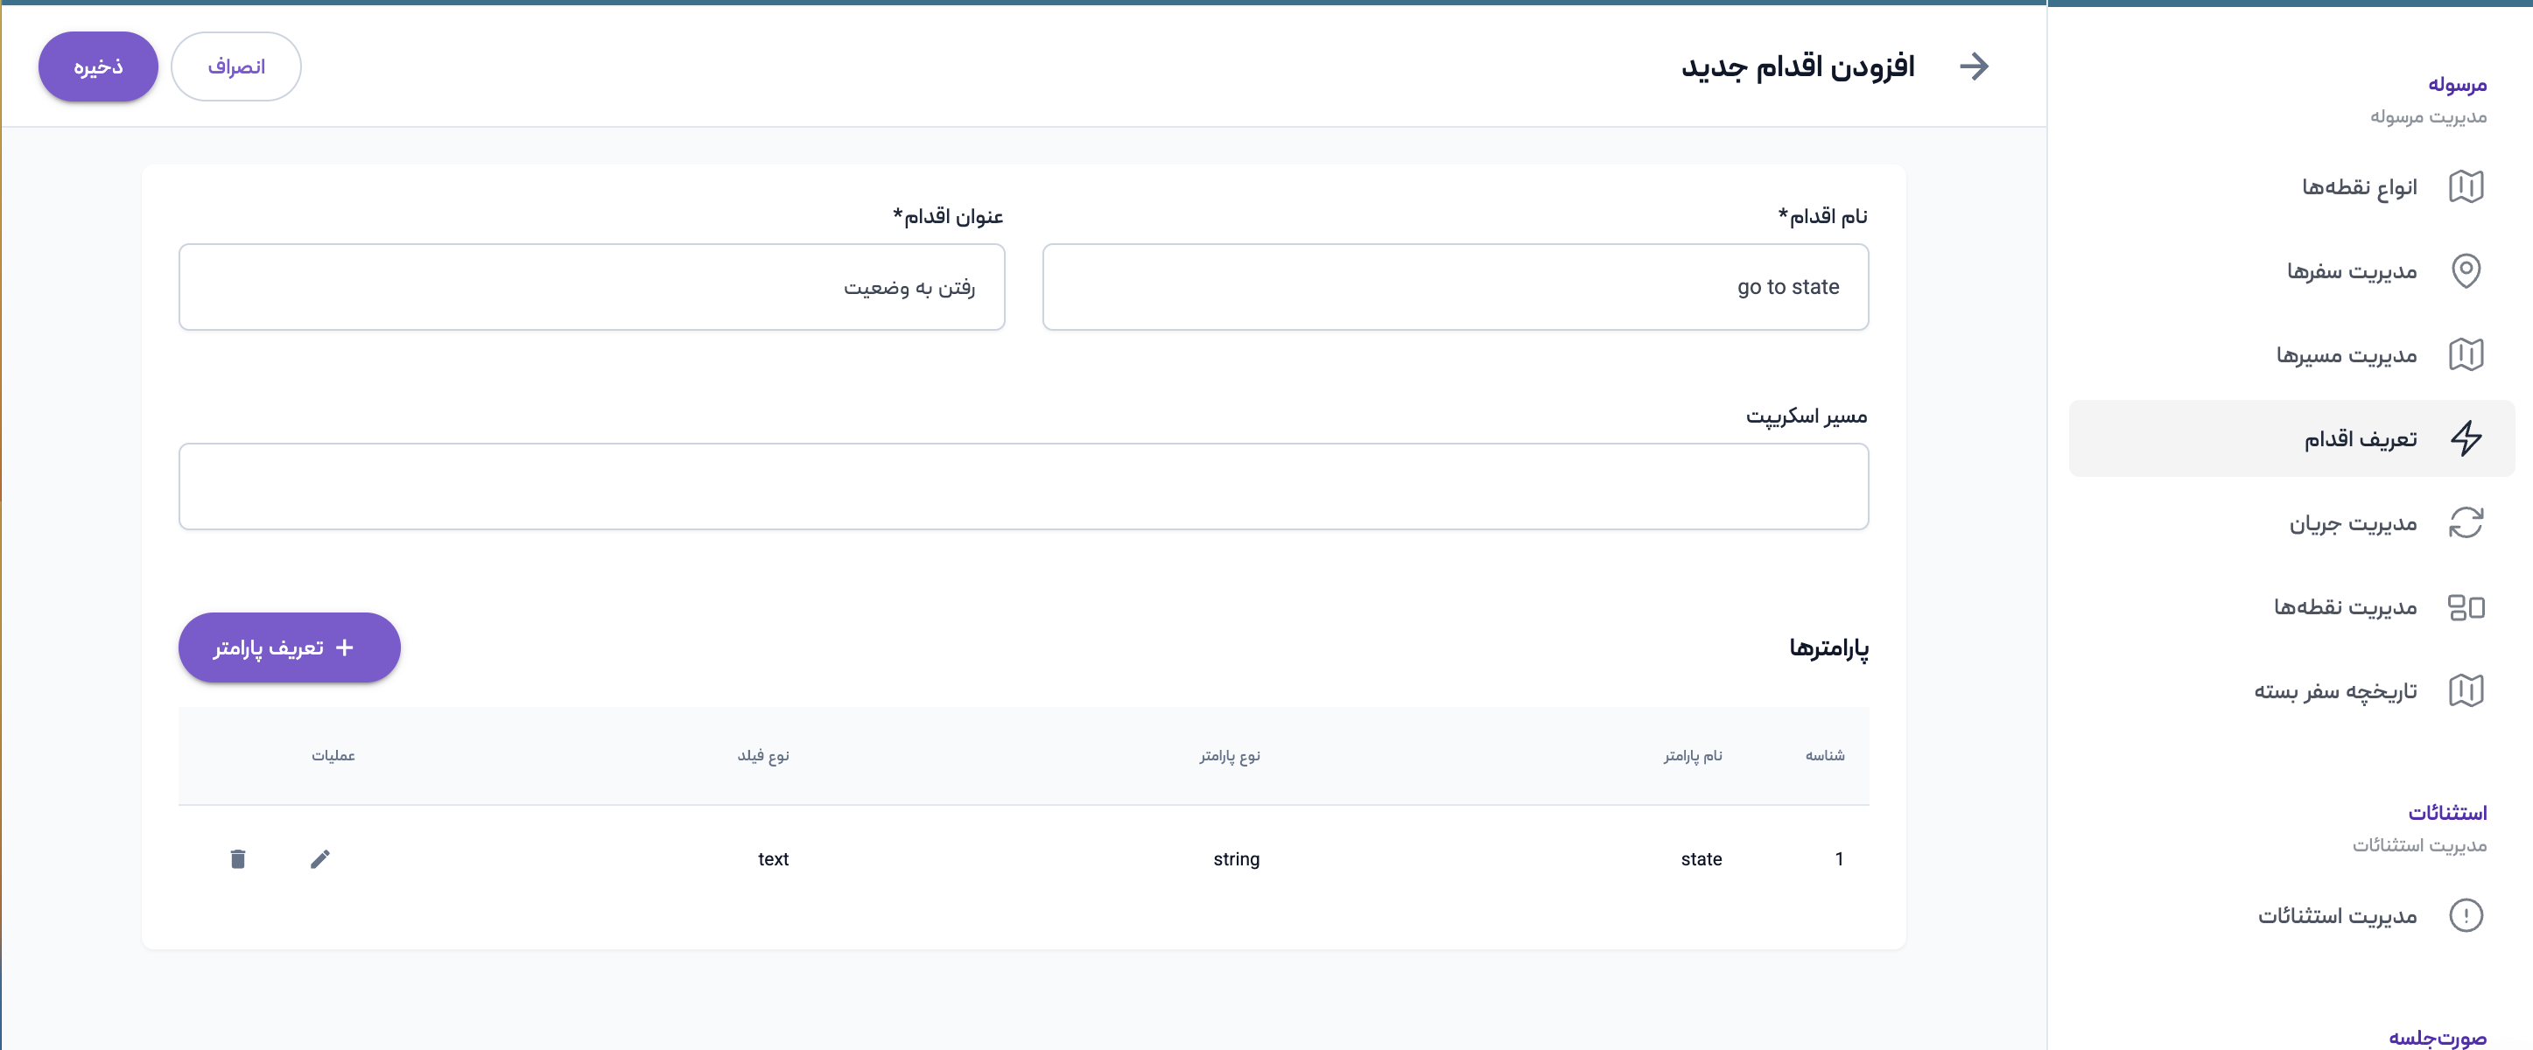Focus the نام اقدام input field
Image resolution: width=2533 pixels, height=1050 pixels.
click(1455, 287)
